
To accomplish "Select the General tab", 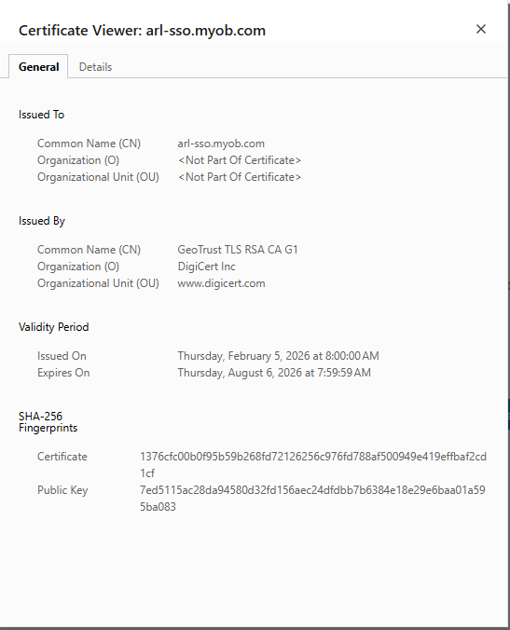I will point(38,67).
